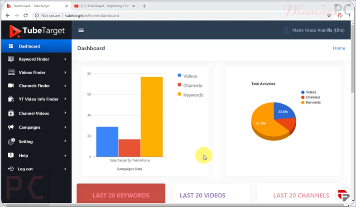
Task: Click the Channel Videos TV icon
Action: click(x=11, y=113)
